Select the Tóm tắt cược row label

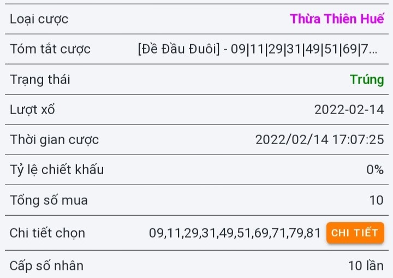point(50,49)
